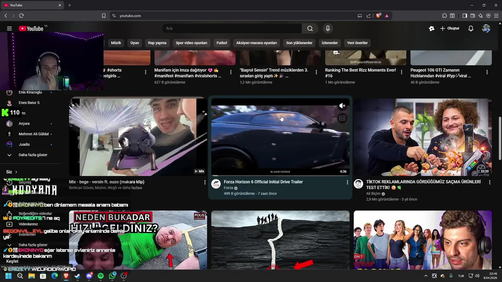Open Brave Wallet icon
Screen dimensions: 502x282
[473, 16]
